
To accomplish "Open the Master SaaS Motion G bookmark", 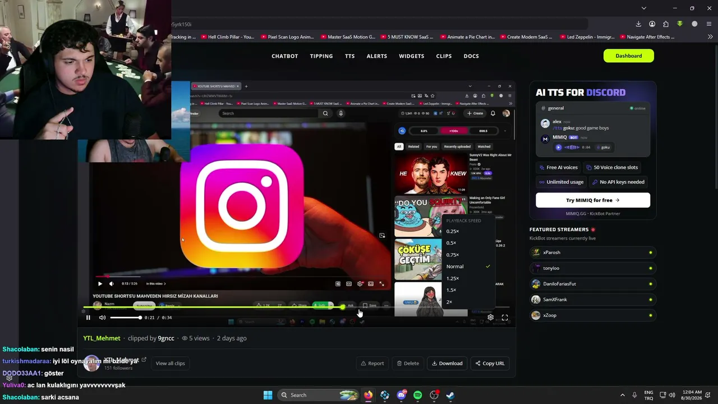I will (348, 37).
